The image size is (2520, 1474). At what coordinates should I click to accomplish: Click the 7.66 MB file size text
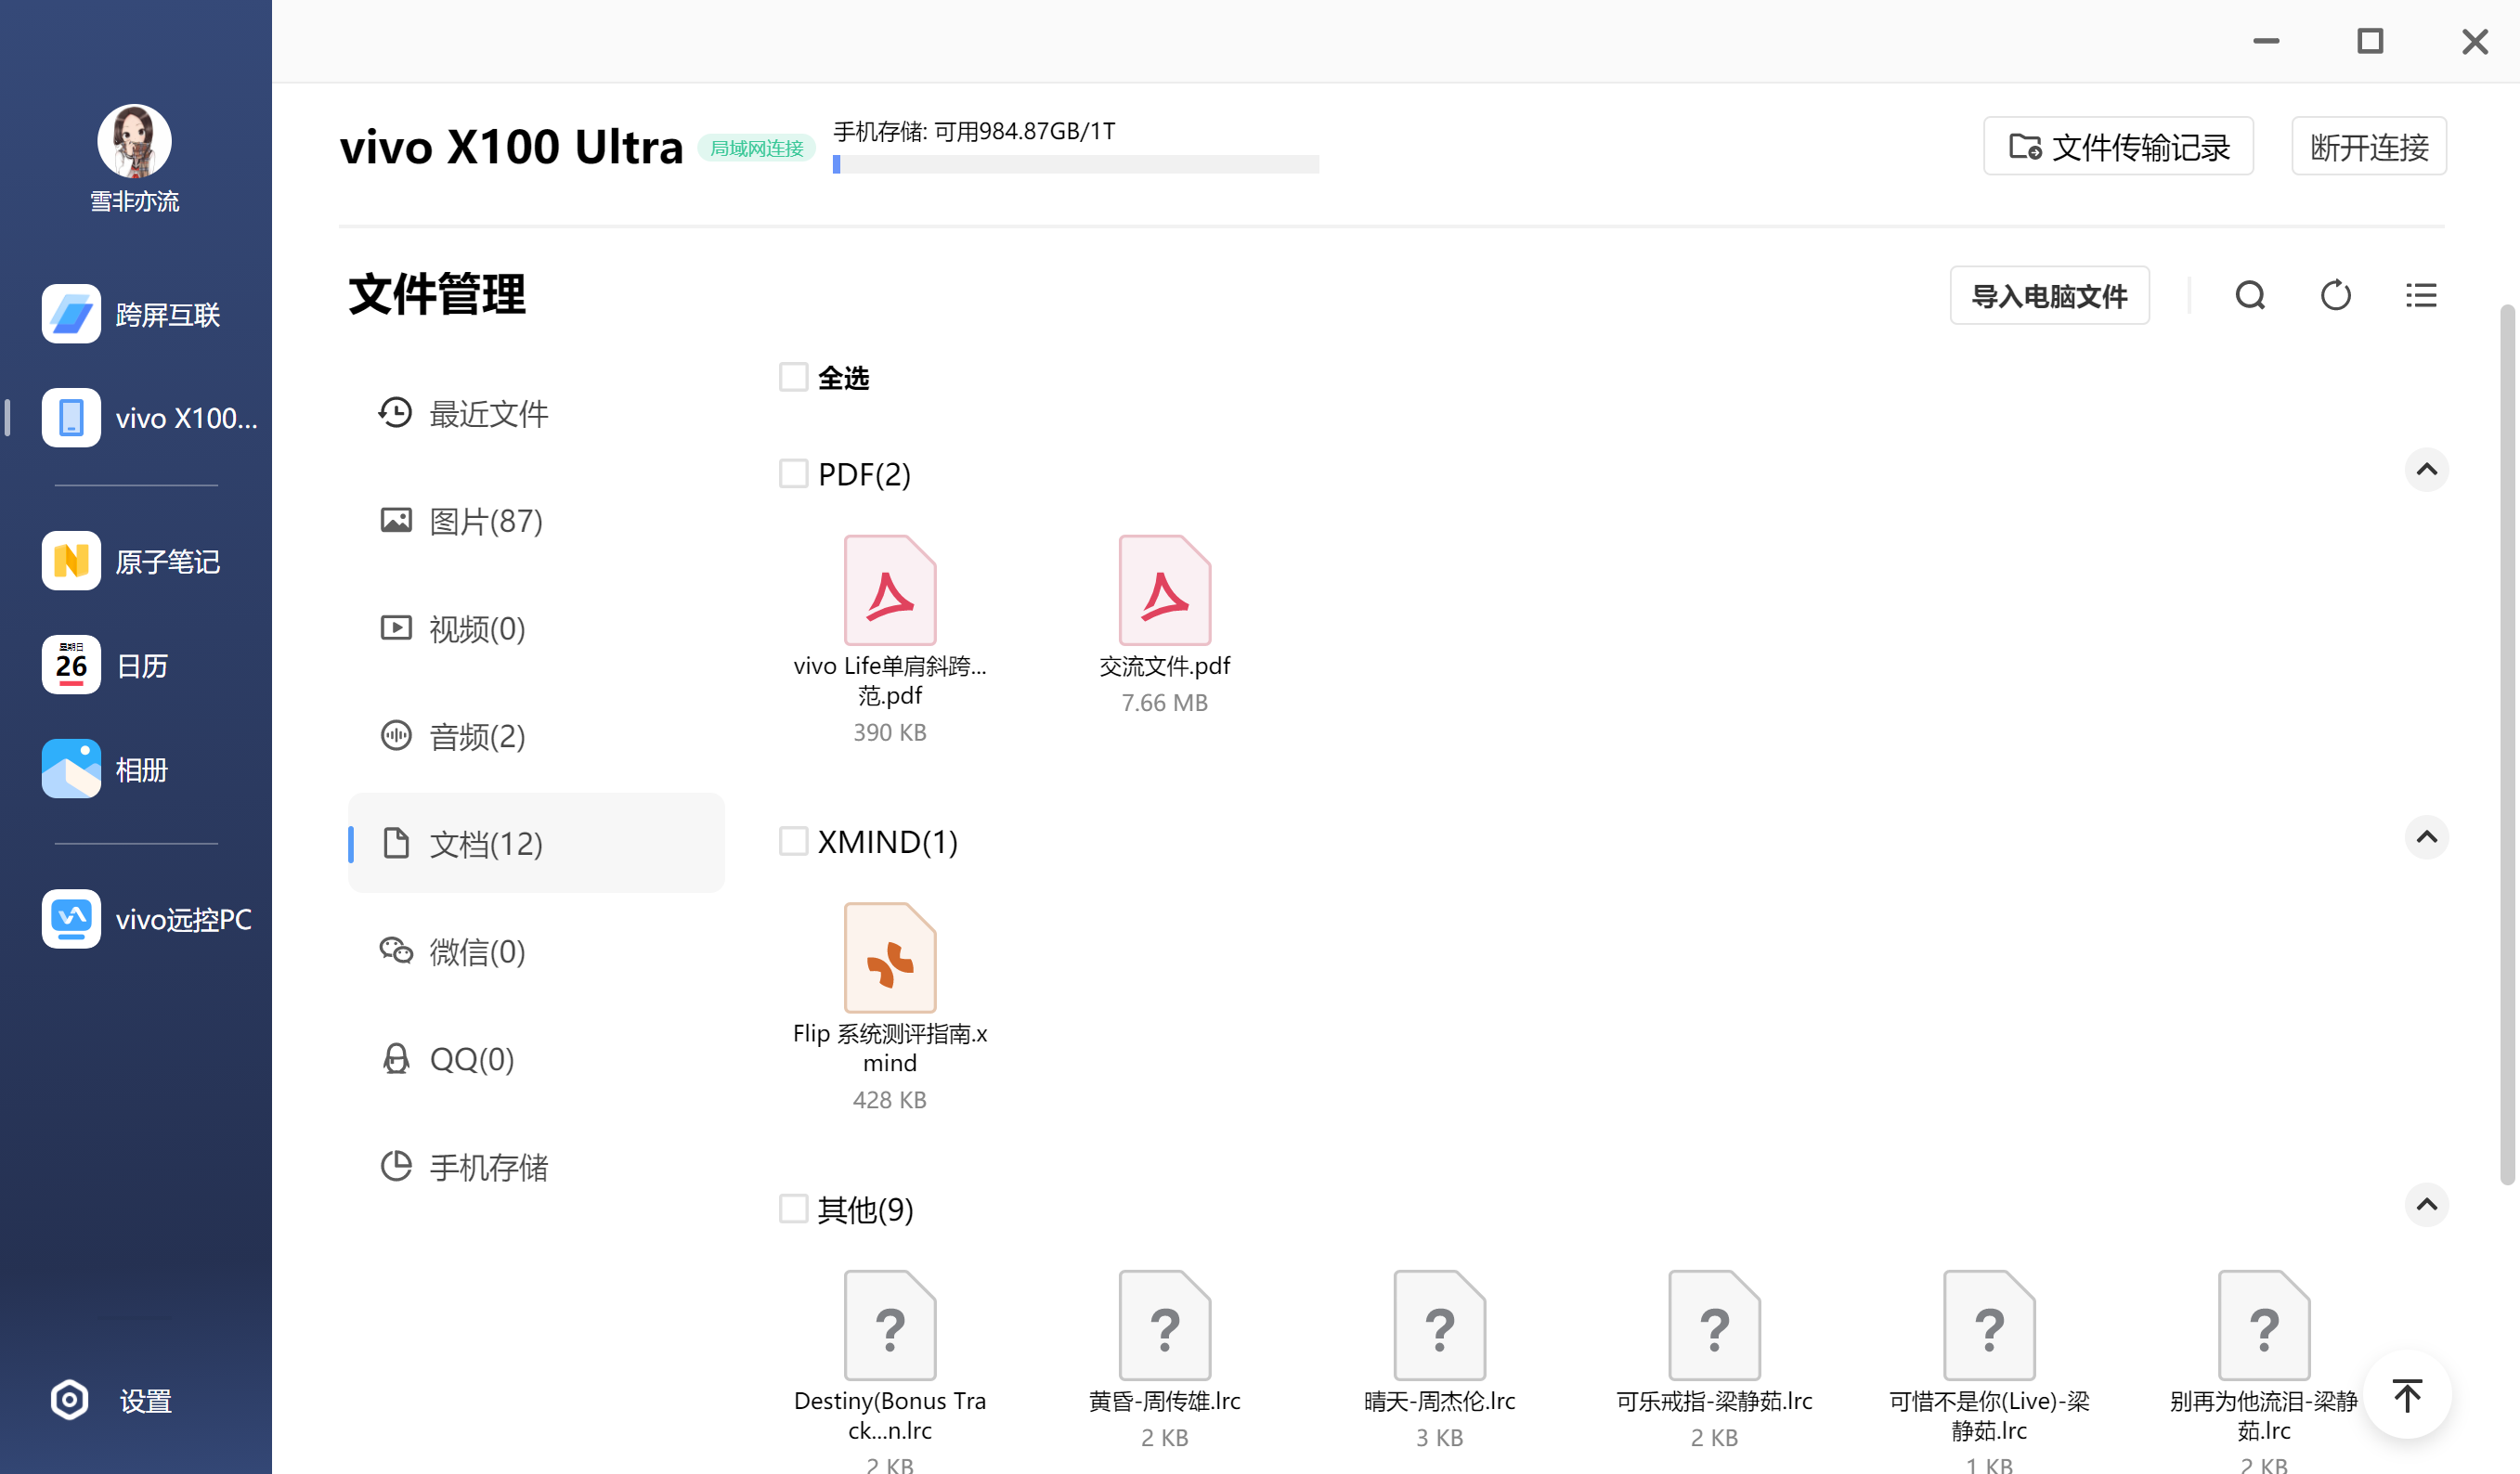[x=1165, y=702]
